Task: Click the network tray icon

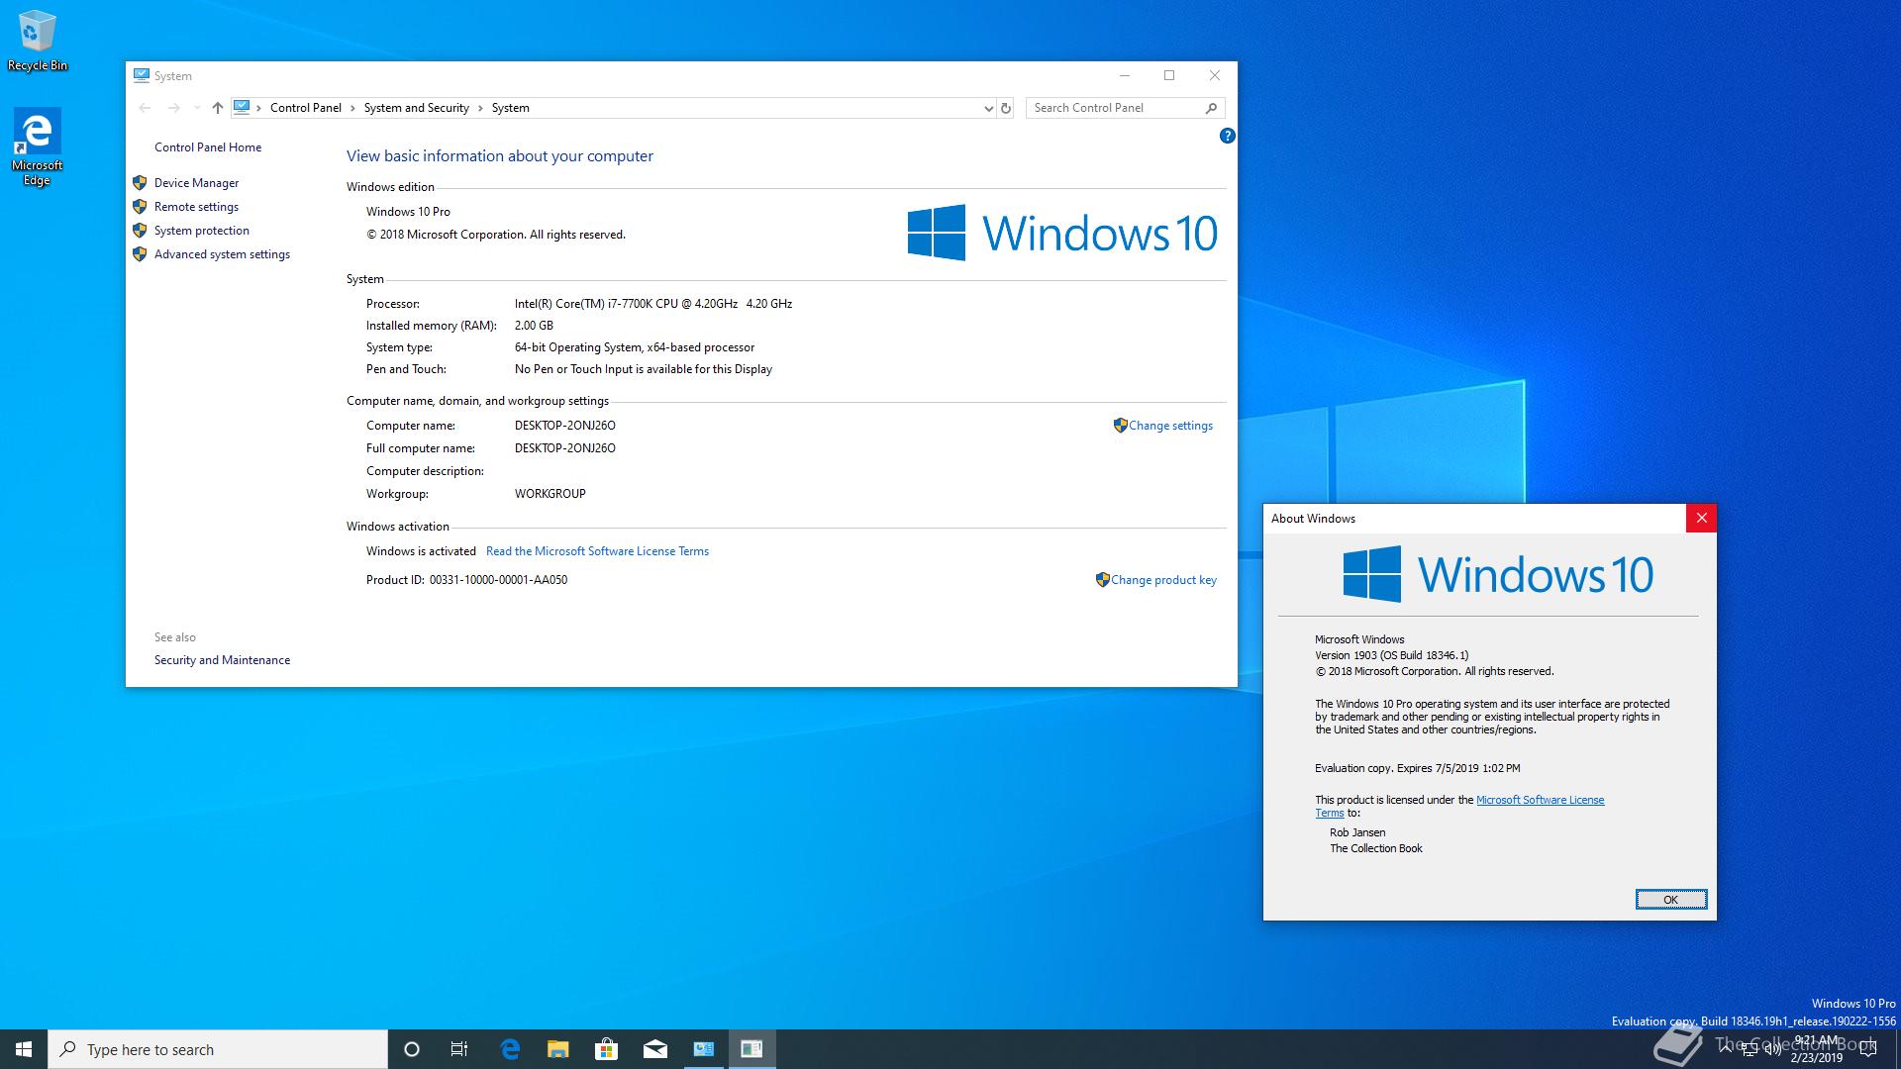Action: click(1749, 1049)
